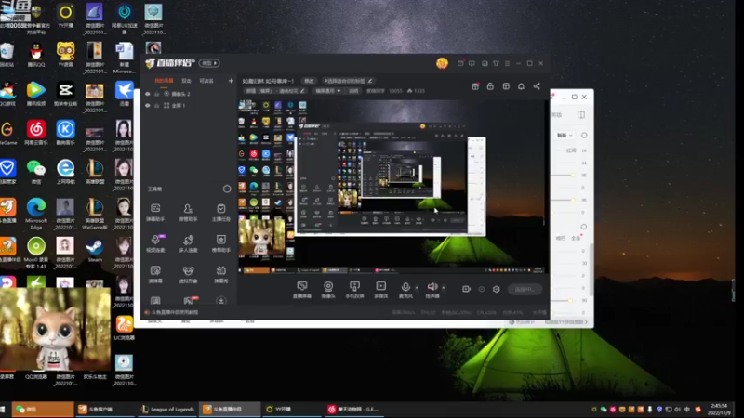Click the unlock padlock icon in header
Screen dimensions: 744x418
[490, 85]
